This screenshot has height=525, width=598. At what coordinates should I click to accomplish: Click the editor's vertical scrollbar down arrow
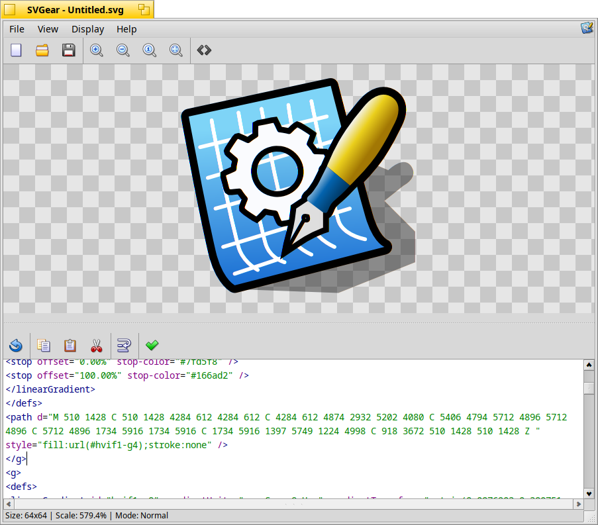(589, 493)
